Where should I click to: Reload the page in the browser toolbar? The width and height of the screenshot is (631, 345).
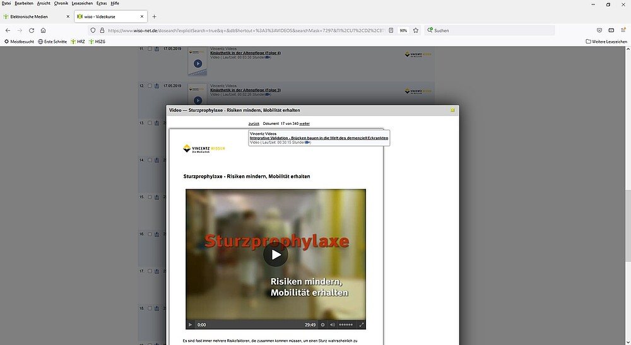click(32, 30)
